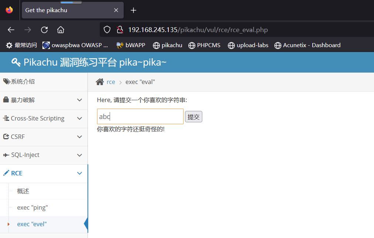Show insecure connection lock info
Screen dimensions: 374x238
tap(120, 30)
